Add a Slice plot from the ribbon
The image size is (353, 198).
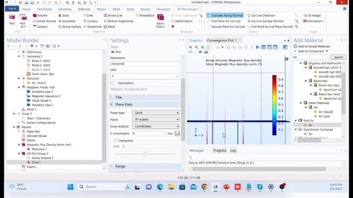pyautogui.click(x=63, y=15)
